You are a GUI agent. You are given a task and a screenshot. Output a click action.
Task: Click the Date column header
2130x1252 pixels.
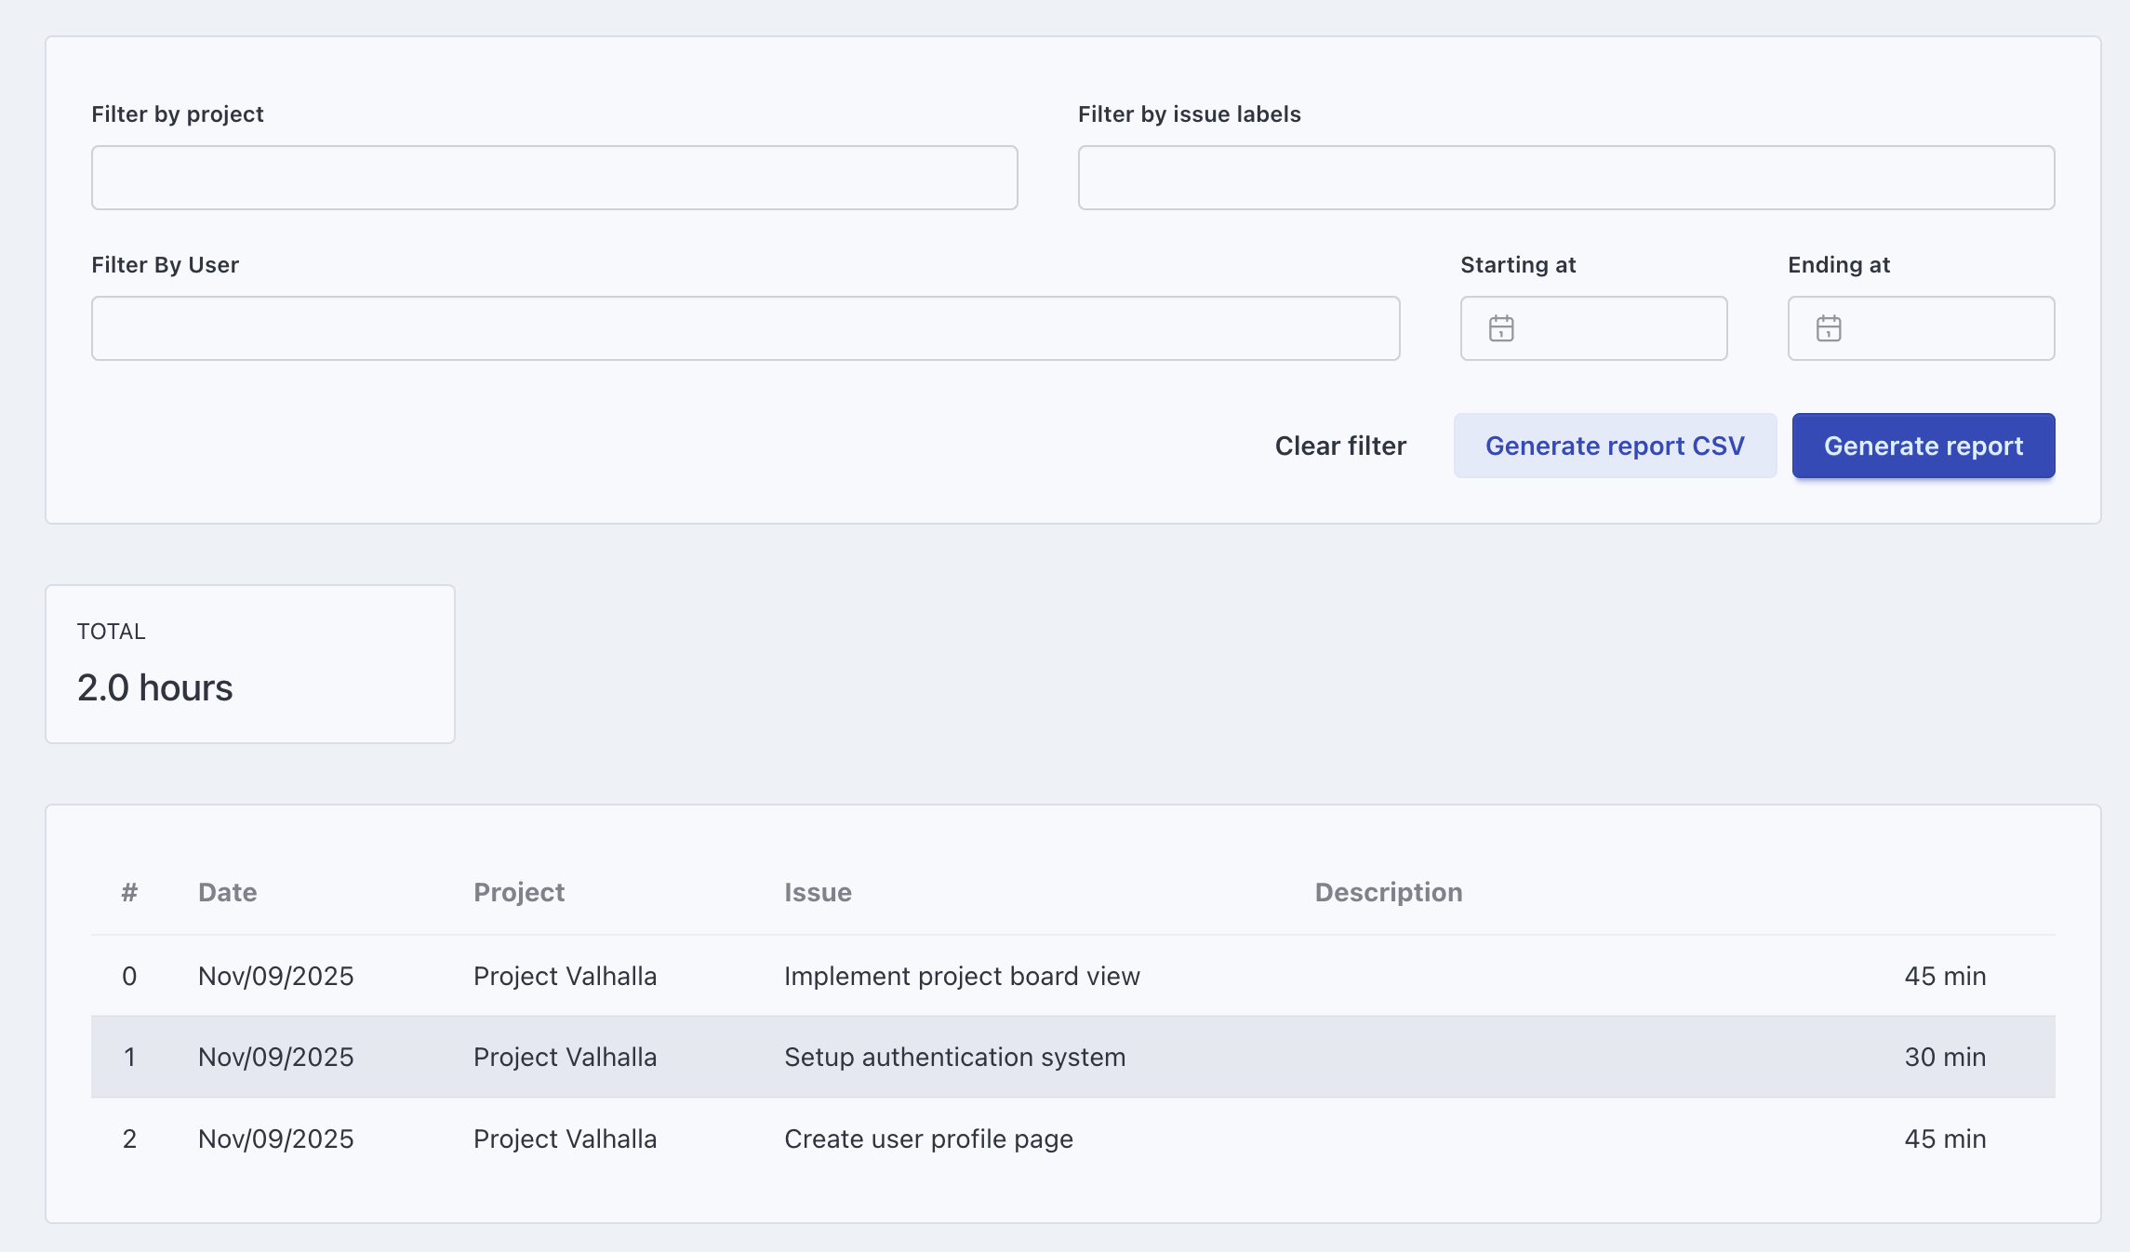click(x=227, y=892)
